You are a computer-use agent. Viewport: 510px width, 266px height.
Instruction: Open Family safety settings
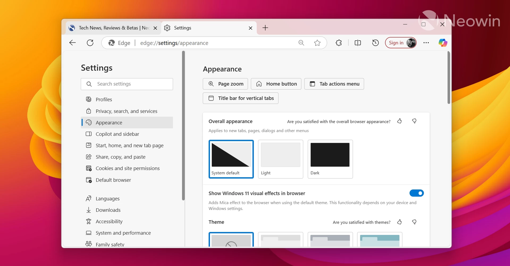click(x=127, y=244)
